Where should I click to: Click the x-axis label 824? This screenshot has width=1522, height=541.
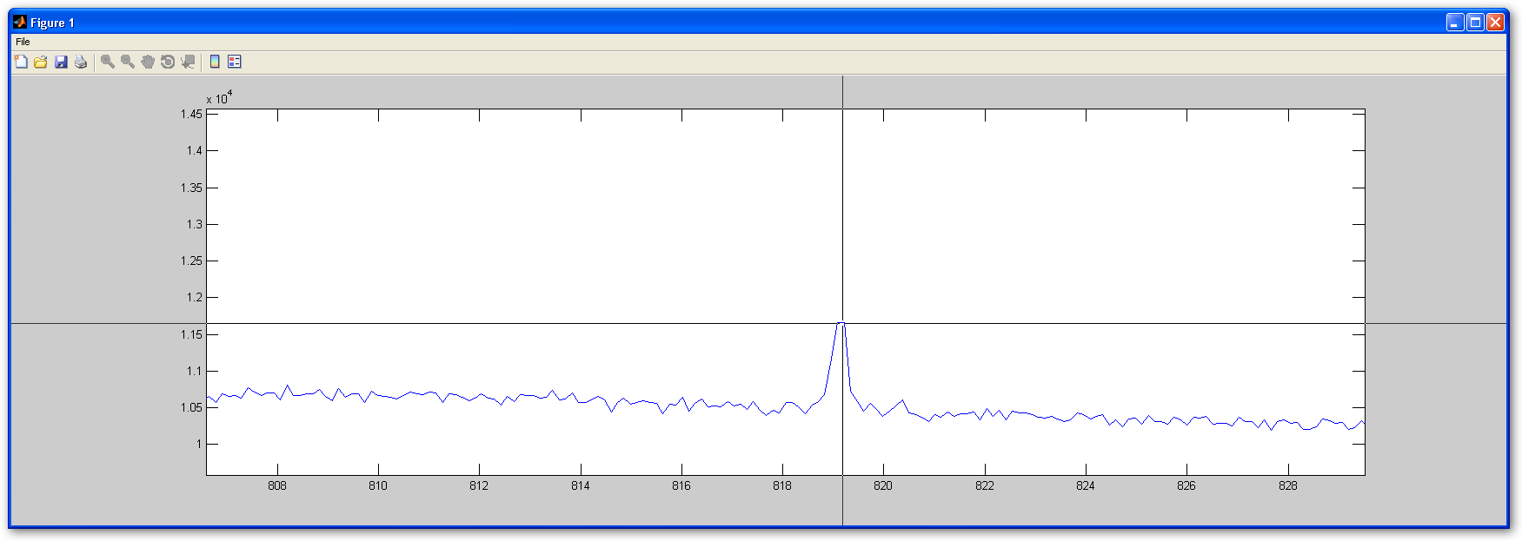click(x=1086, y=485)
